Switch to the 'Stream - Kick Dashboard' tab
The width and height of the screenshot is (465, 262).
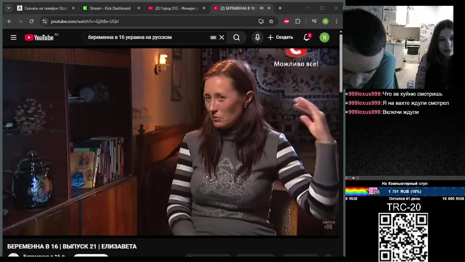[111, 8]
